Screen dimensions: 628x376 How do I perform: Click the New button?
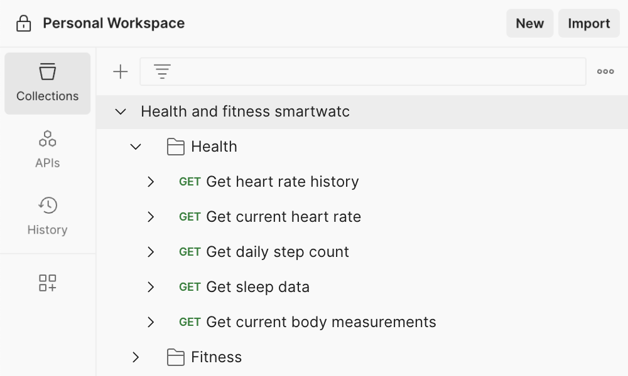(x=529, y=24)
